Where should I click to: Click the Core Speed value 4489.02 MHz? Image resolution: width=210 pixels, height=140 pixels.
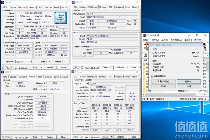click(x=23, y=46)
